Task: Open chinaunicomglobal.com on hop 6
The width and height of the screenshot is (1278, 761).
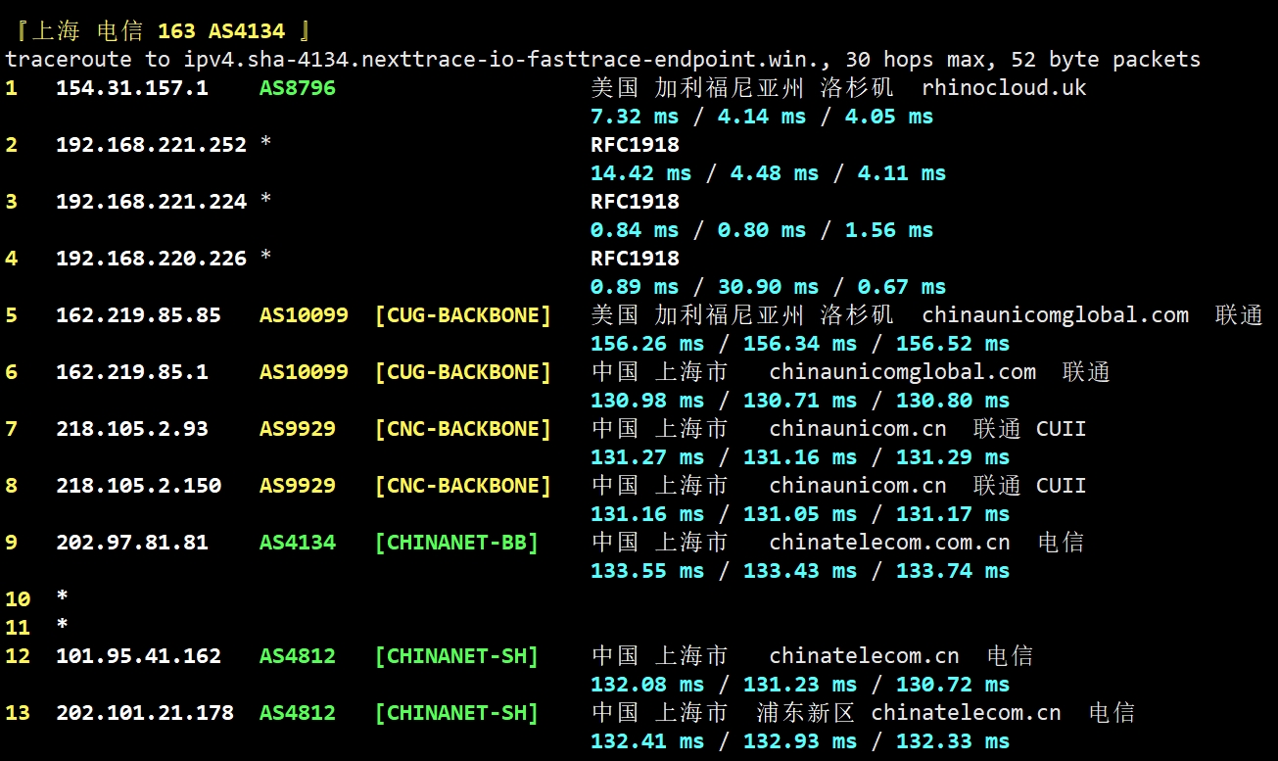Action: point(902,372)
